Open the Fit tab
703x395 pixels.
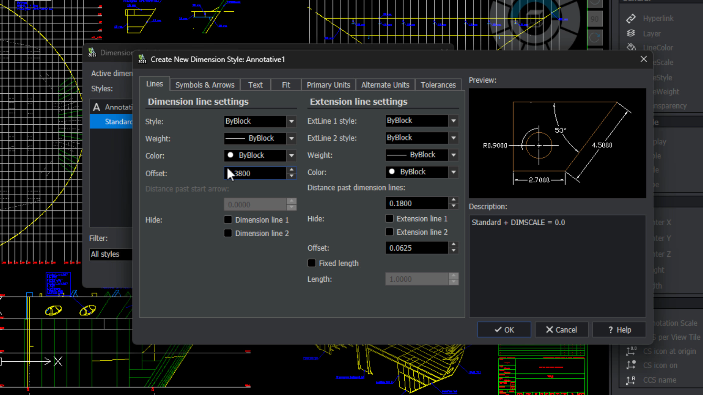click(x=286, y=85)
